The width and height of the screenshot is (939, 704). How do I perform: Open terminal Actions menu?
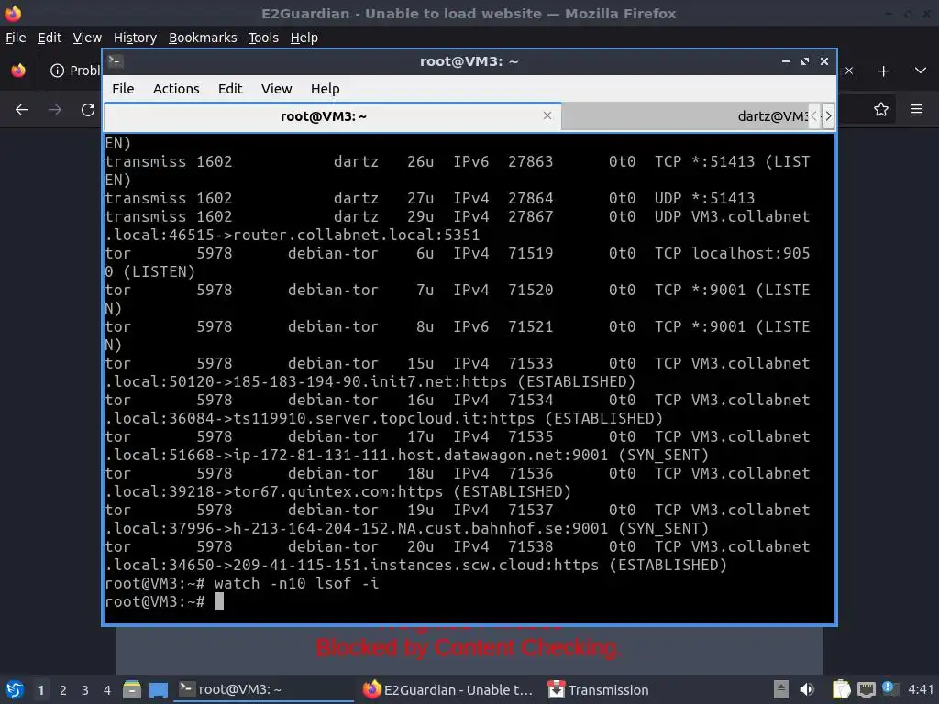click(176, 89)
